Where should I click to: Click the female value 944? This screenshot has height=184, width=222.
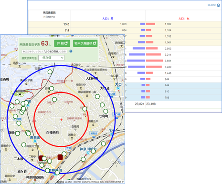(167, 79)
